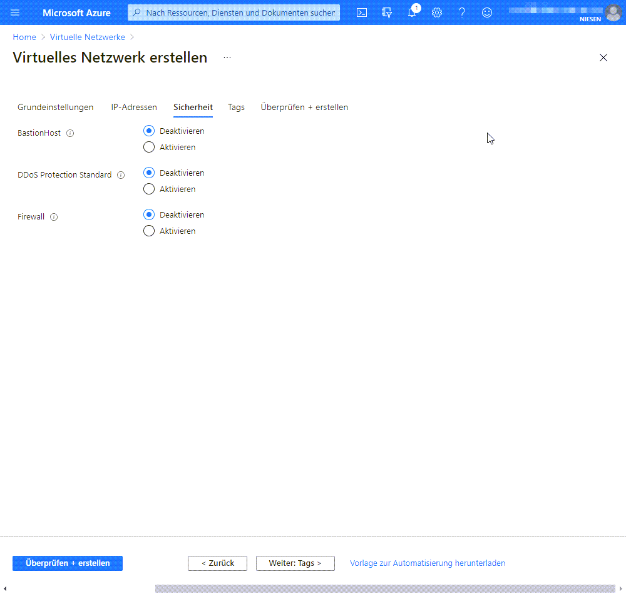Click the feedback smiley icon

(487, 13)
